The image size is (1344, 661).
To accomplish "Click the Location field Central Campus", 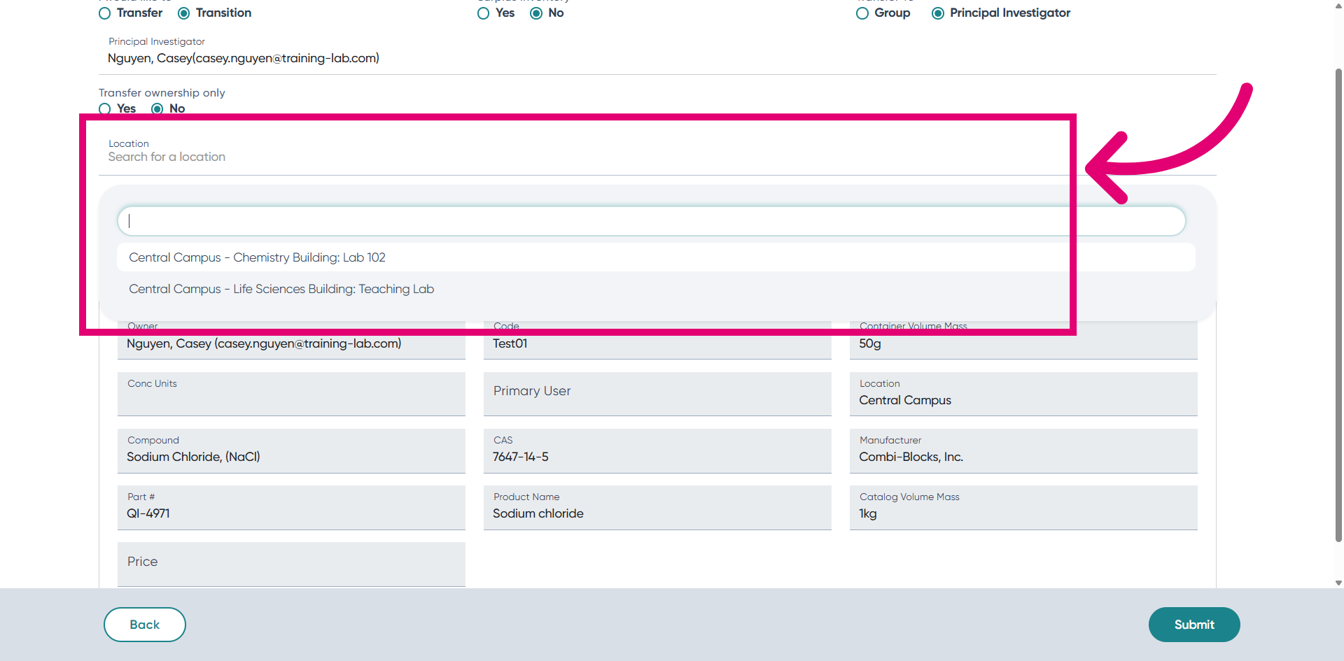I will 1023,394.
